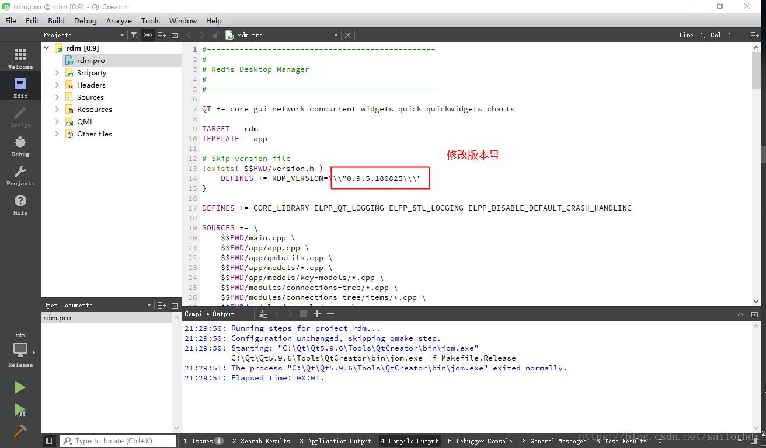Click the Line 1, Col 1 indicator
This screenshot has width=766, height=448.
705,35
